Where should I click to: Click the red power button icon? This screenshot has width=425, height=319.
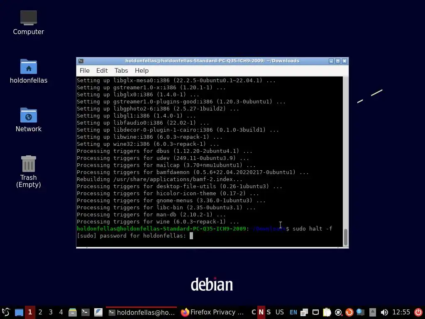(418, 312)
